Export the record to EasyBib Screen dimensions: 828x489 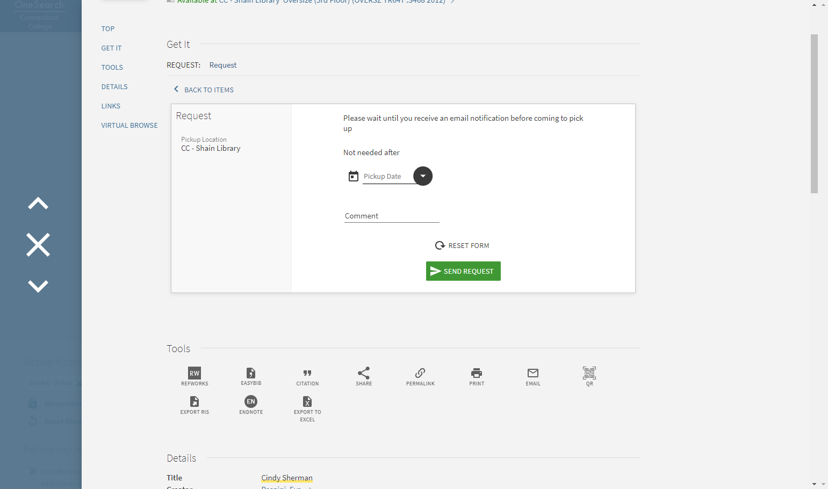pos(251,376)
